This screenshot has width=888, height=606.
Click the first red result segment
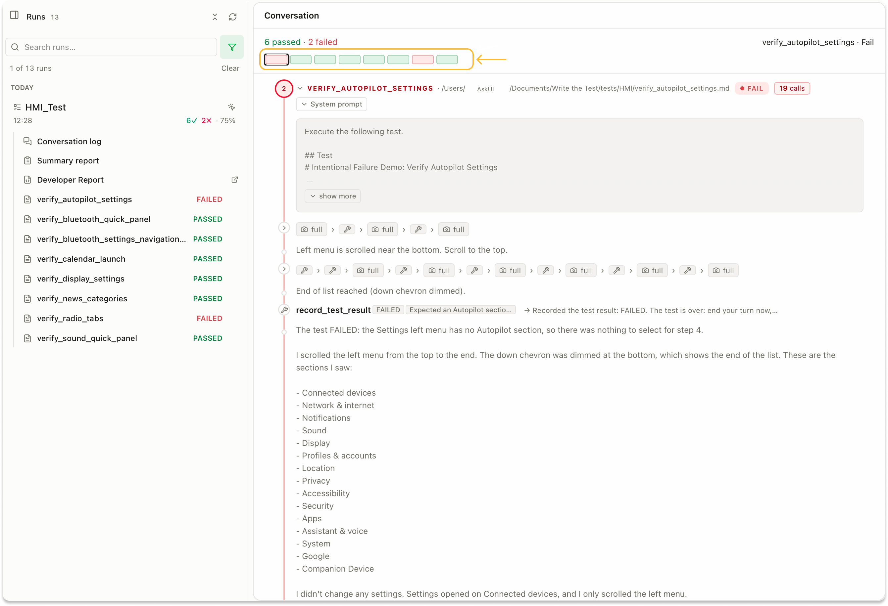pos(276,60)
